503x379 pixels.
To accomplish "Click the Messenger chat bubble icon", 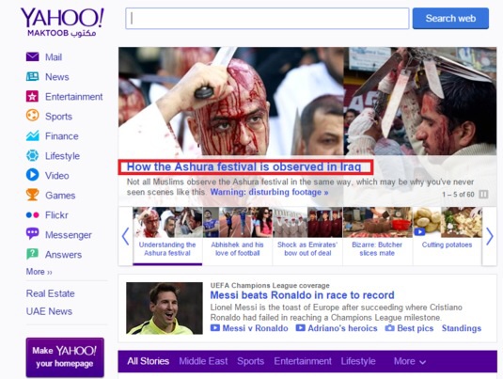I will pyautogui.click(x=32, y=233).
